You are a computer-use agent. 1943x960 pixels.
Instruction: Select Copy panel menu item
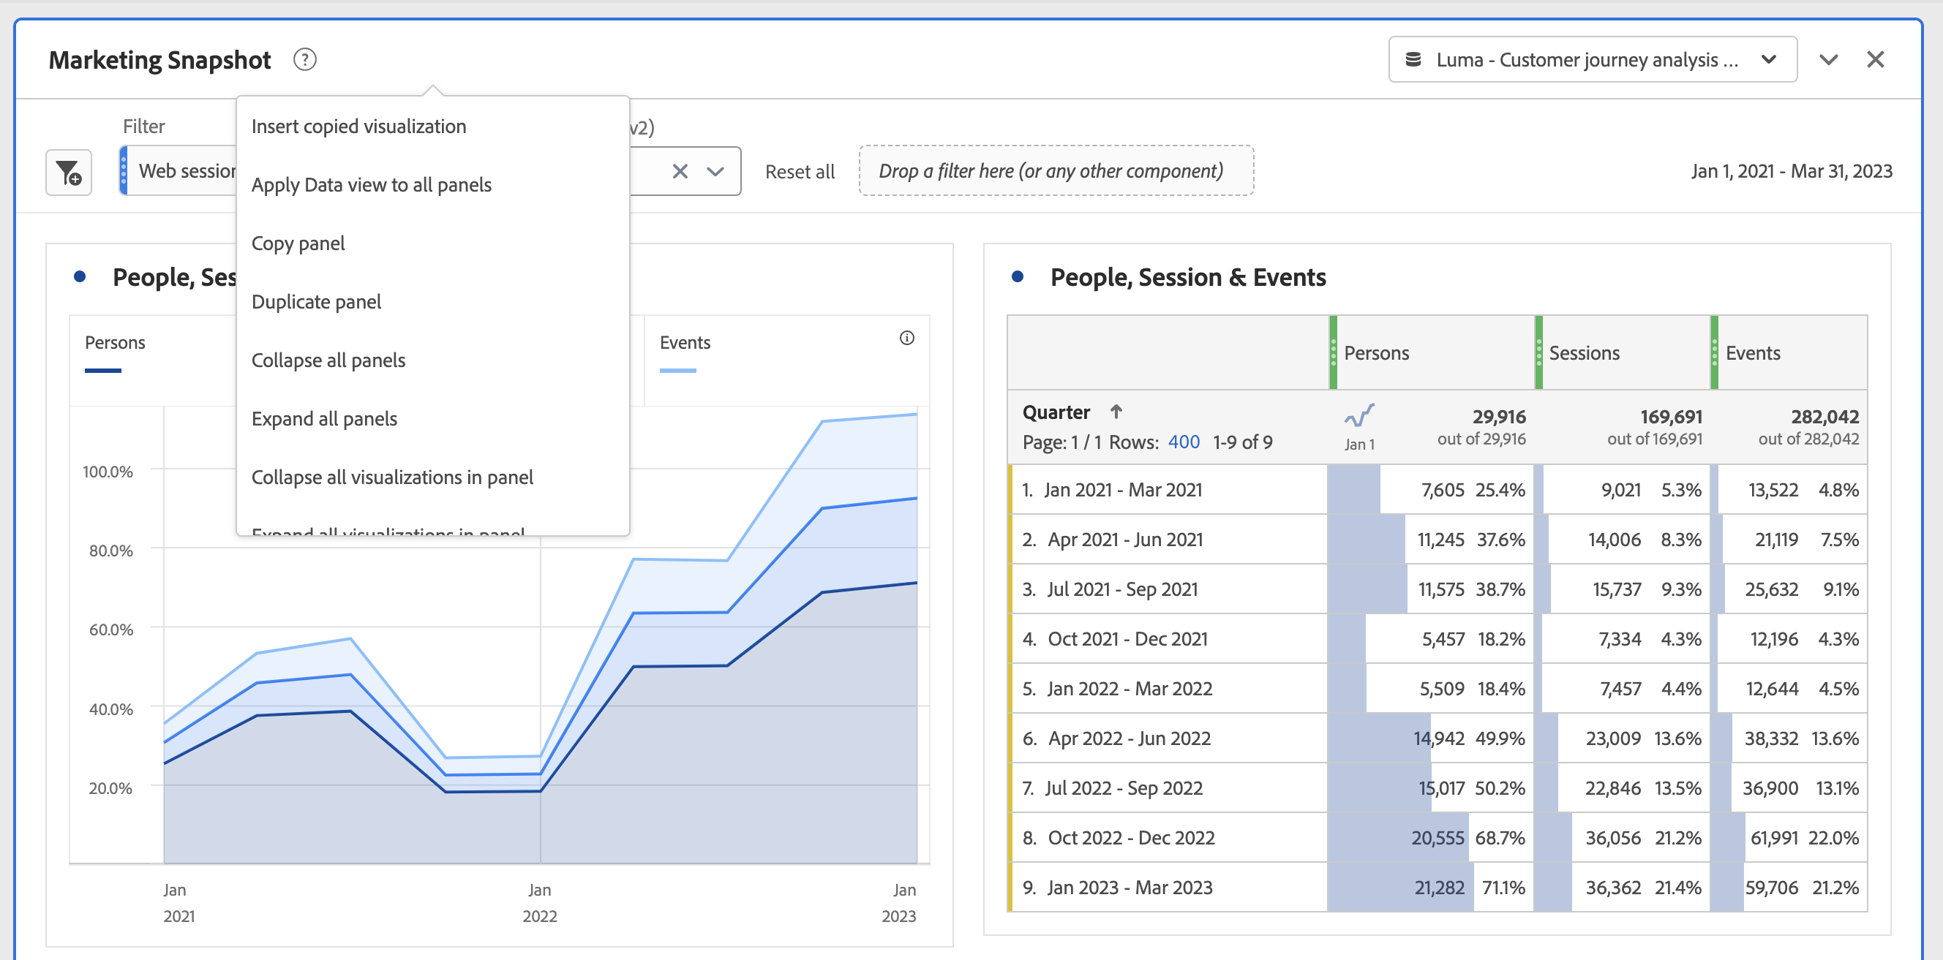click(298, 243)
